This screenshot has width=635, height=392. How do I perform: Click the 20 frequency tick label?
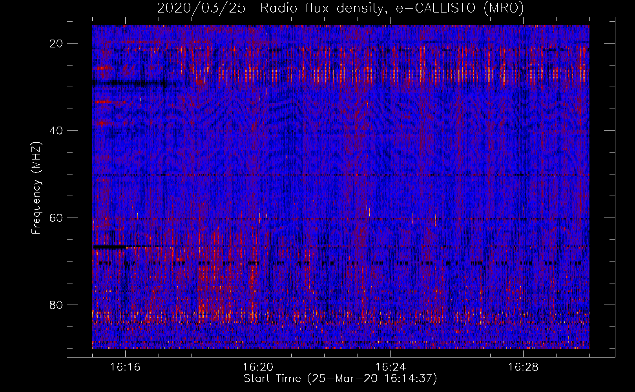(57, 43)
